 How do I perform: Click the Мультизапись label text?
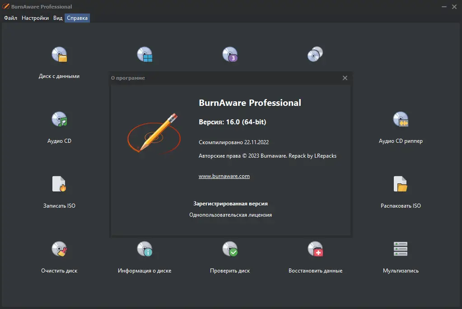[x=401, y=270]
